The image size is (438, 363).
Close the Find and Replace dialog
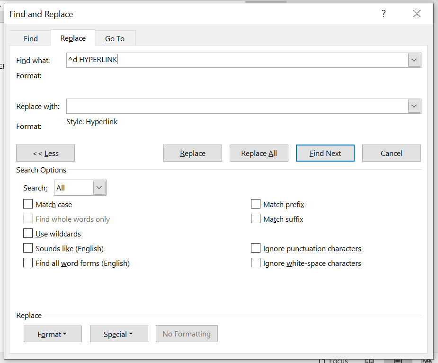click(x=417, y=14)
